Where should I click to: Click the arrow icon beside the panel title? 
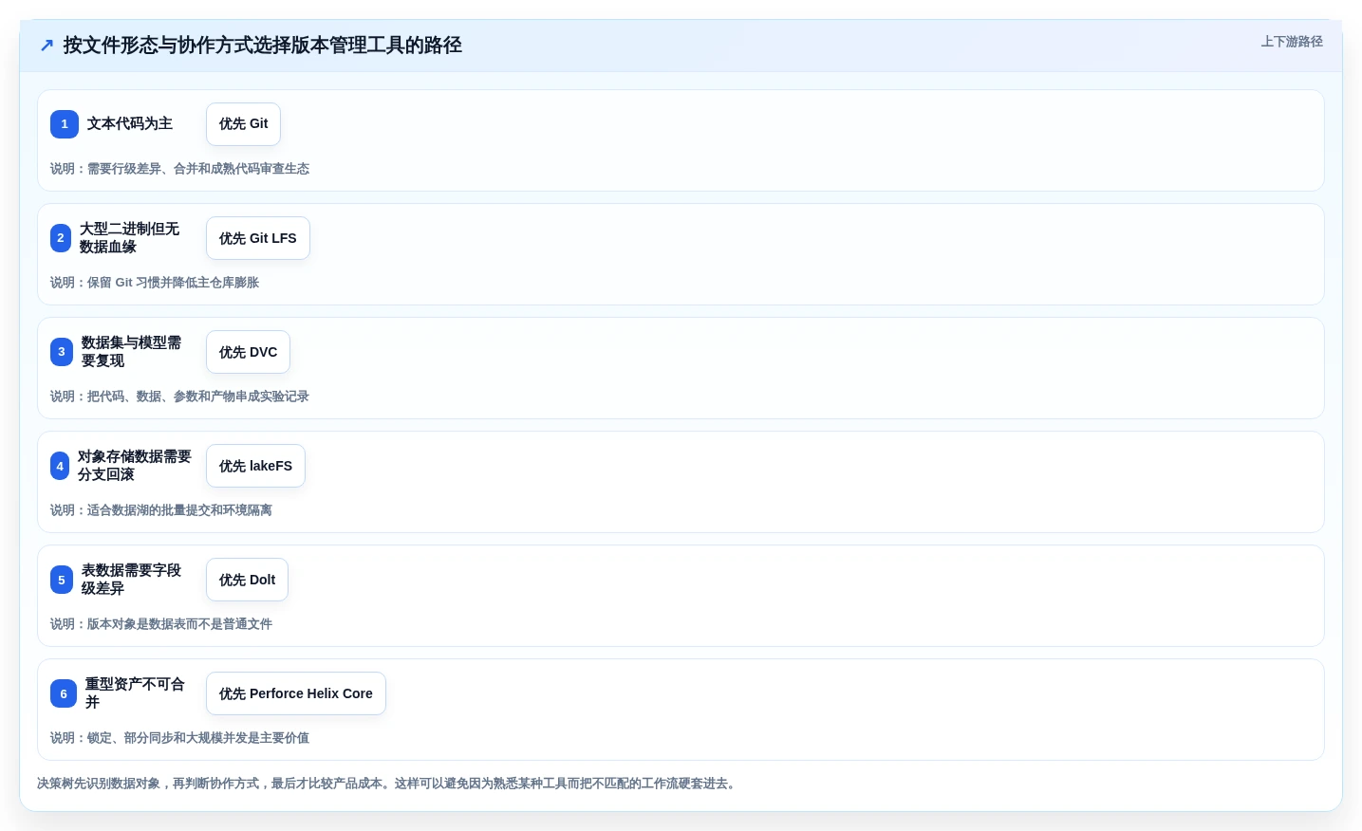tap(47, 46)
